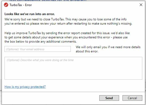The height and width of the screenshot is (105, 146).
Task: Open the How is my privacy protected link
Action: 25,87
